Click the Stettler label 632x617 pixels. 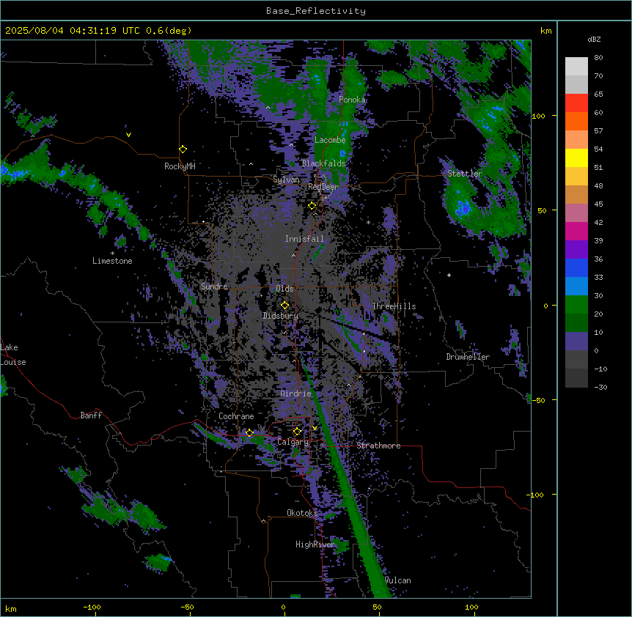[464, 174]
